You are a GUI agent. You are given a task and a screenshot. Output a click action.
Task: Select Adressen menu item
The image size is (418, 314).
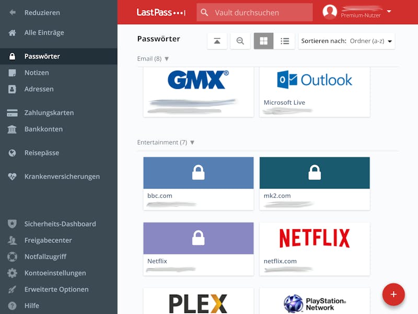click(x=39, y=89)
